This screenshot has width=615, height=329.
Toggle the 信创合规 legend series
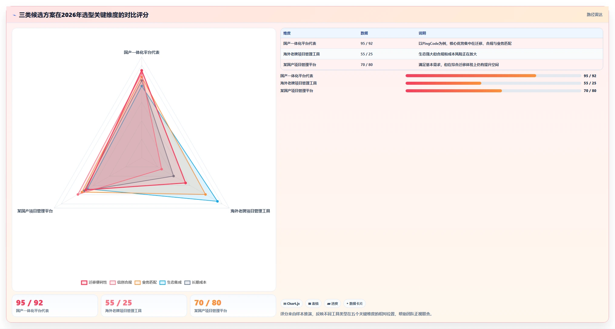click(x=121, y=282)
